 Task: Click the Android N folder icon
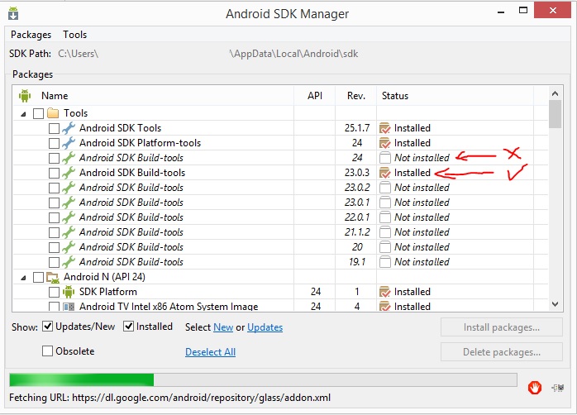[x=53, y=278]
